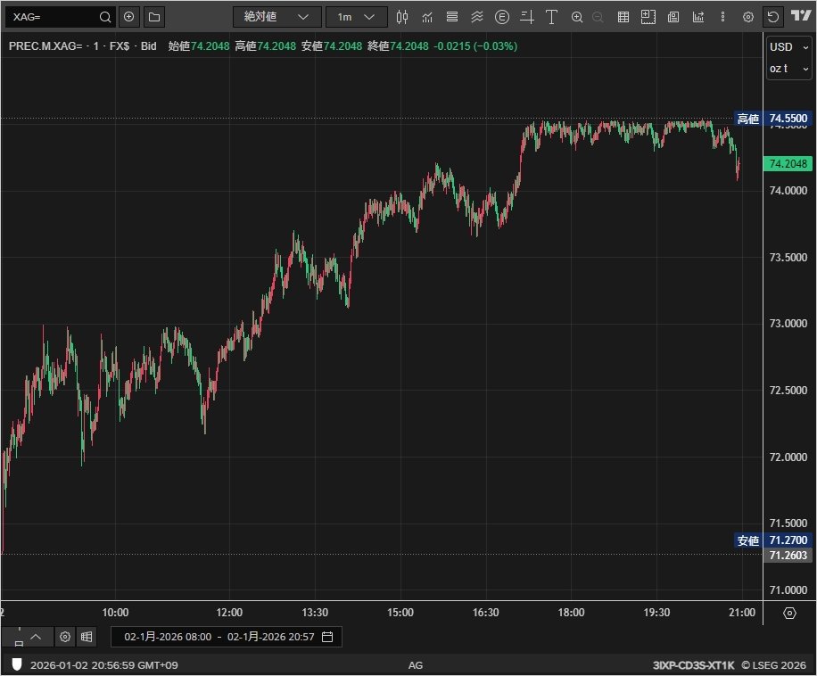Viewport: 817px width, 676px height.
Task: Click the 71.0000 price axis label
Action: [788, 590]
